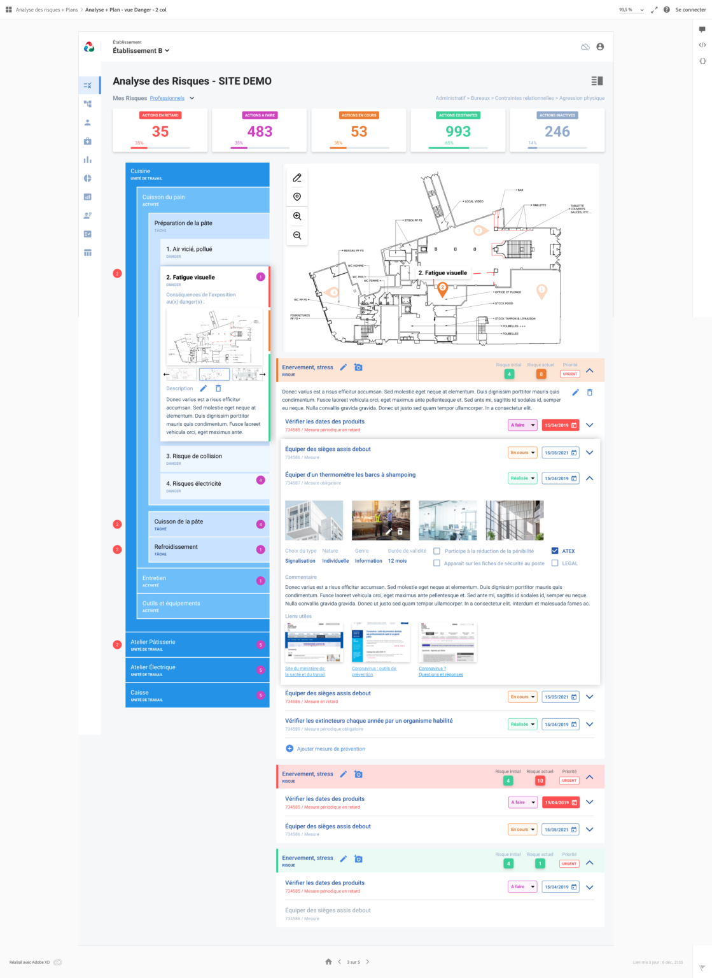Enable Apparaît sur les fiches de sécurité au poste
The width and height of the screenshot is (712, 978).
coord(436,563)
